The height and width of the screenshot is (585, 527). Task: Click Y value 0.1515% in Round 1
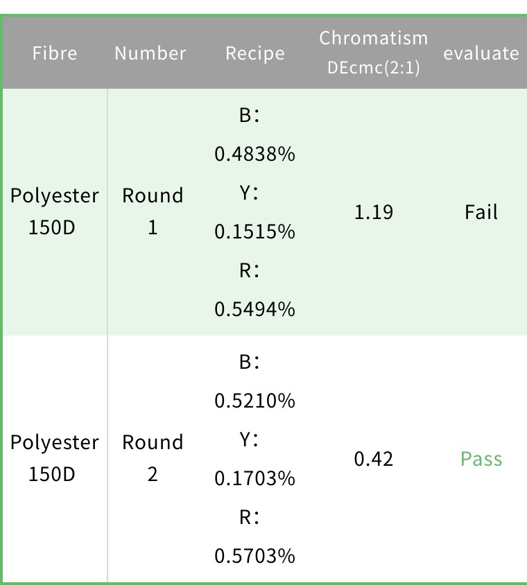(x=255, y=232)
